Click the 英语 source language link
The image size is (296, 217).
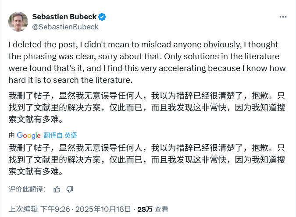[x=71, y=135]
